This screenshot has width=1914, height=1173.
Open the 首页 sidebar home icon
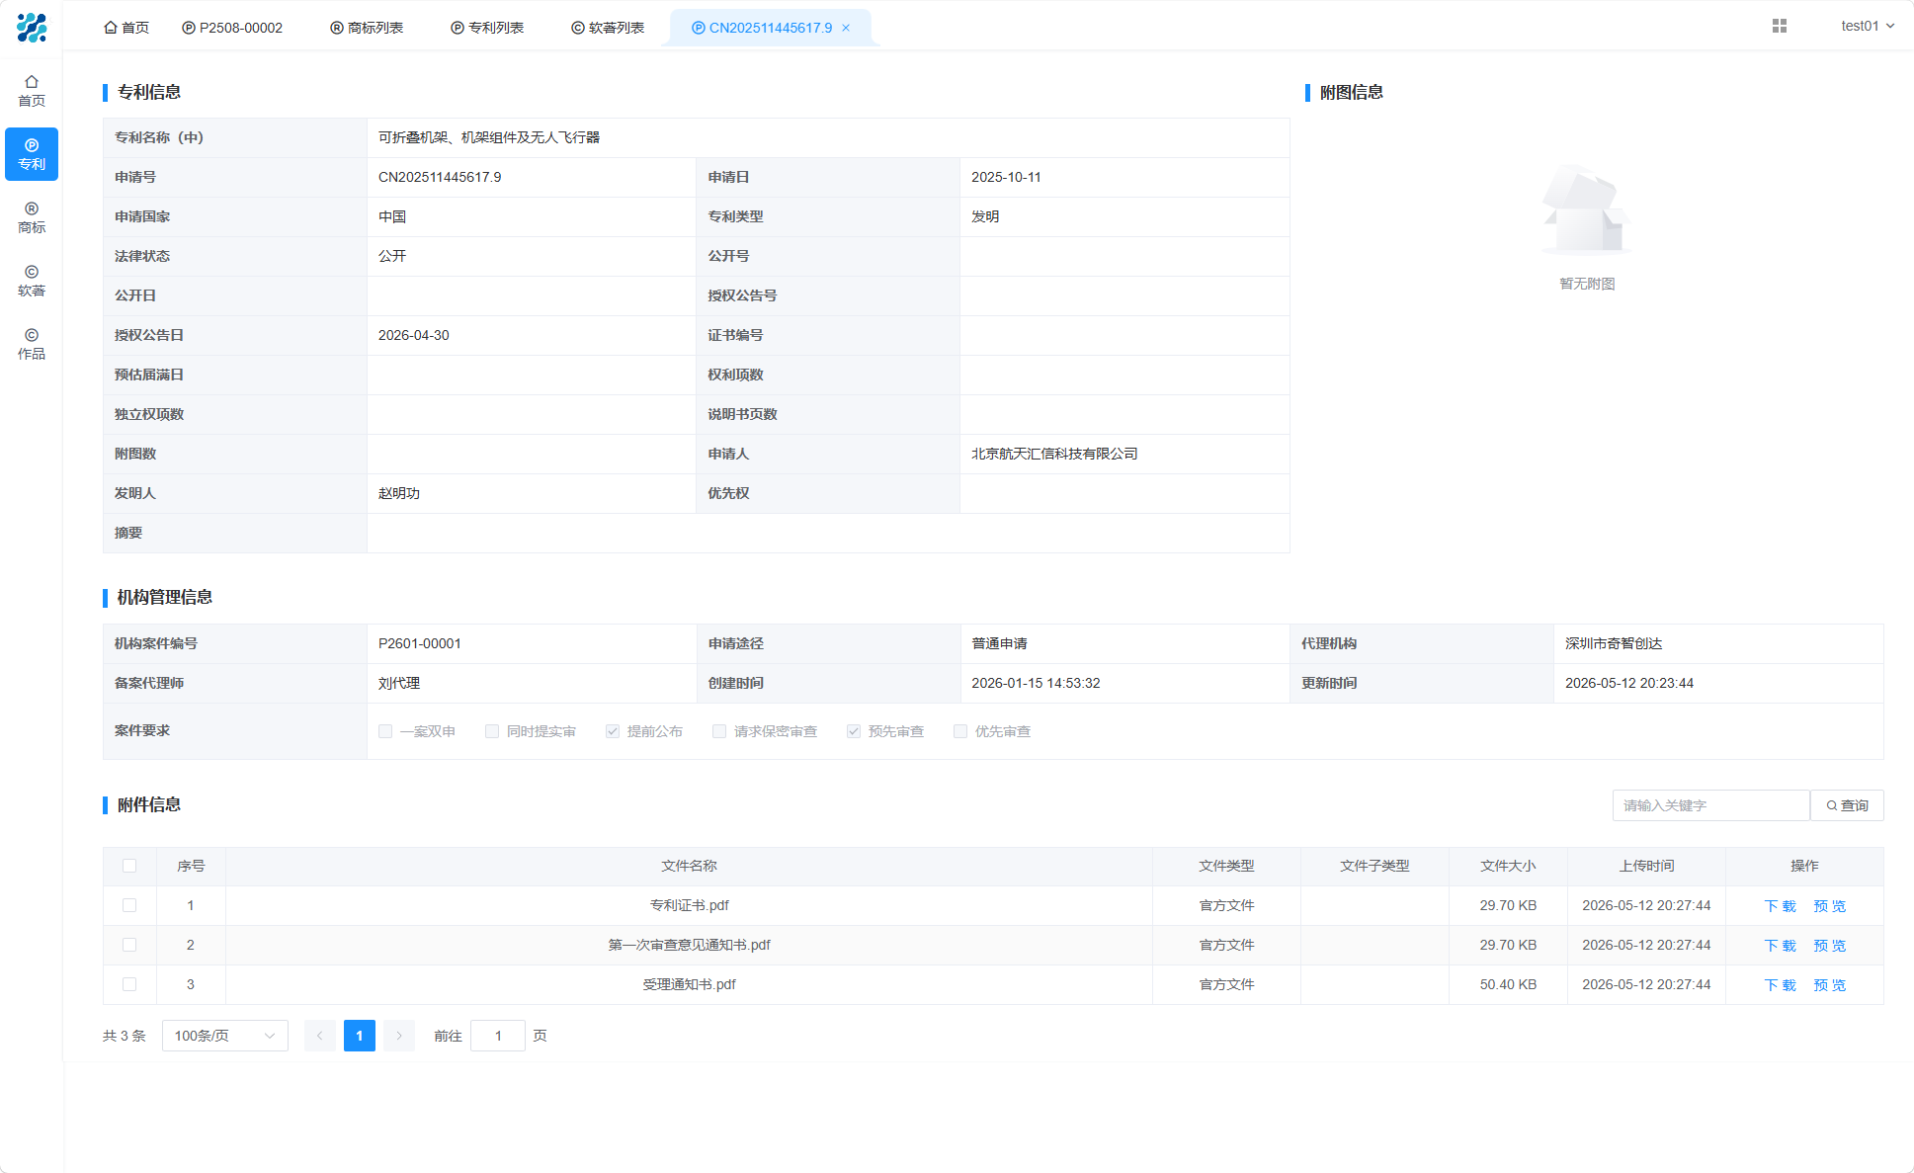coord(32,91)
